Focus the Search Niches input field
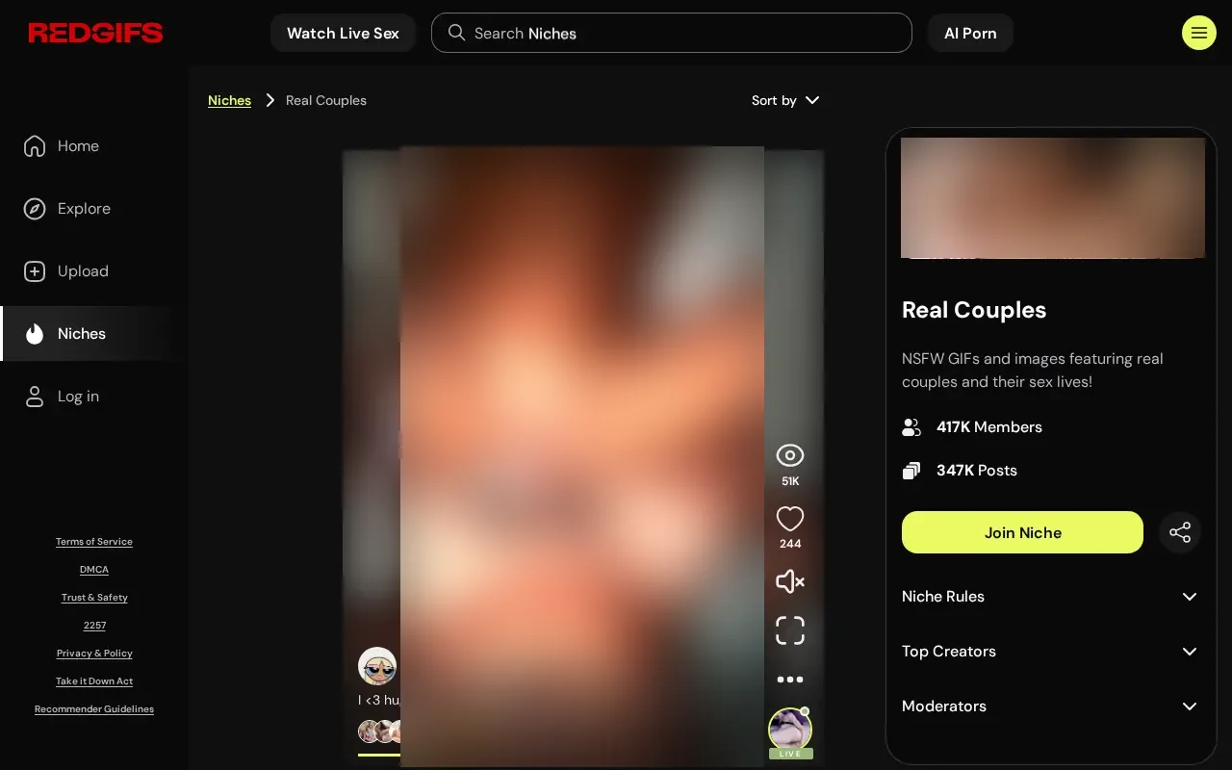Screen dimensions: 1232x770 coord(672,33)
